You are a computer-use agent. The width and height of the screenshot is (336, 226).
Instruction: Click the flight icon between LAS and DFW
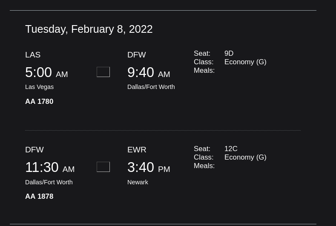[x=103, y=72]
